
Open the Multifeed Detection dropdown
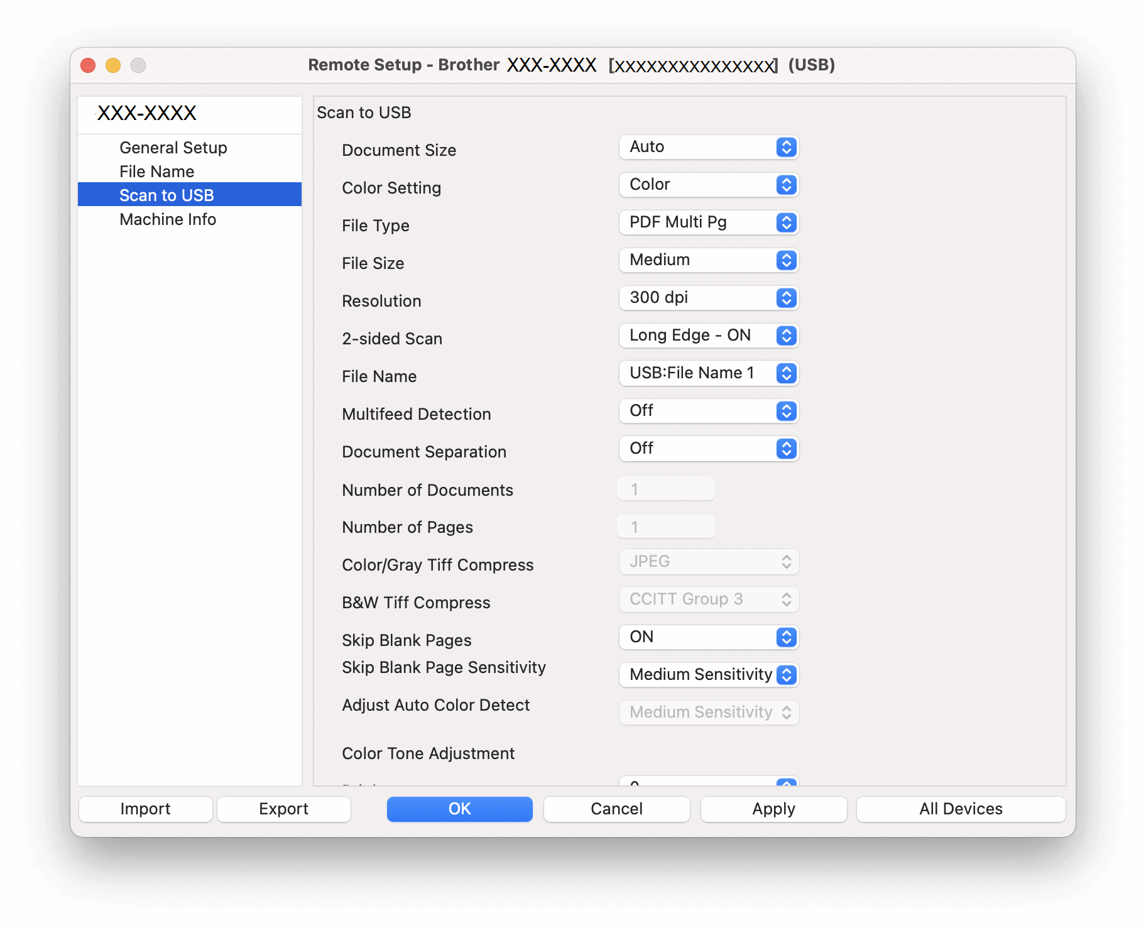pyautogui.click(x=709, y=411)
